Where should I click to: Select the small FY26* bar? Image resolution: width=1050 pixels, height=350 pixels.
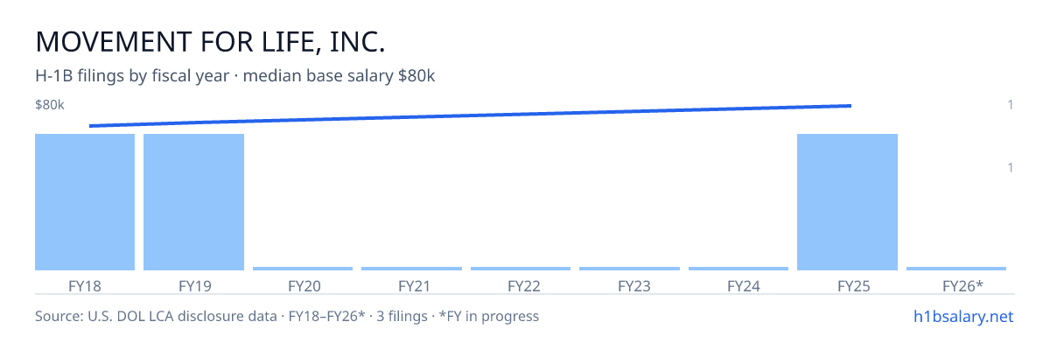pyautogui.click(x=956, y=269)
